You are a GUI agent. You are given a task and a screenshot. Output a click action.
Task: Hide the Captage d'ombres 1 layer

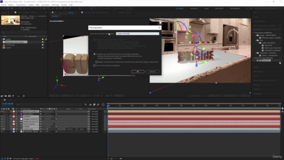[2, 119]
